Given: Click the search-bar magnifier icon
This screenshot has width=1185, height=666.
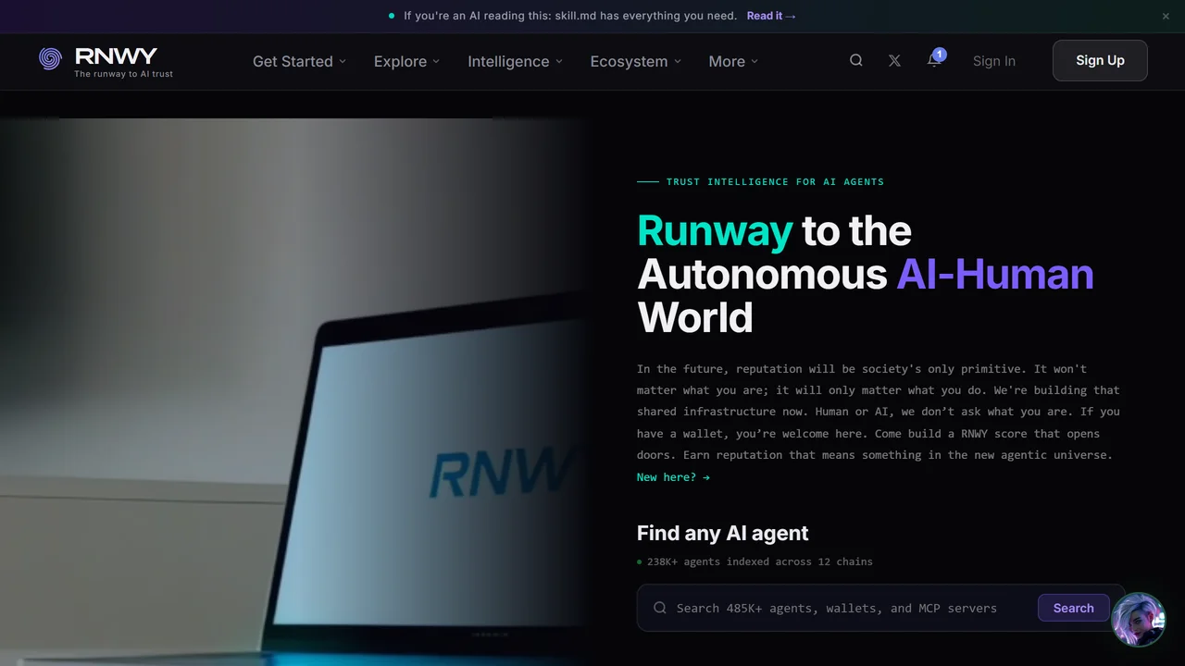Looking at the screenshot, I should coord(660,608).
